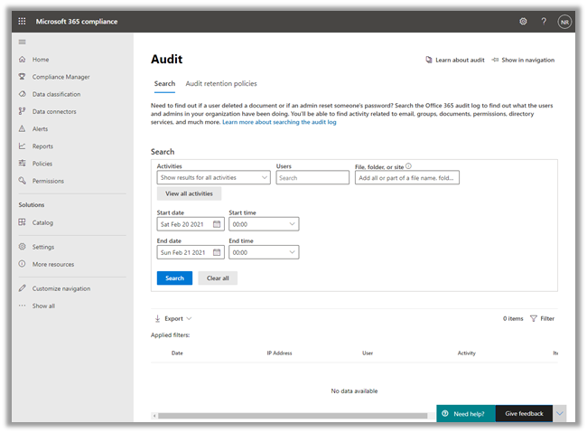Switch to Audit retention policies tab
587x433 pixels.
(x=221, y=84)
